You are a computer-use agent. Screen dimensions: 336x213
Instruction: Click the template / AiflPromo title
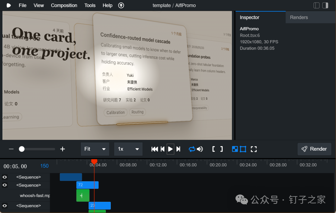[174, 5]
